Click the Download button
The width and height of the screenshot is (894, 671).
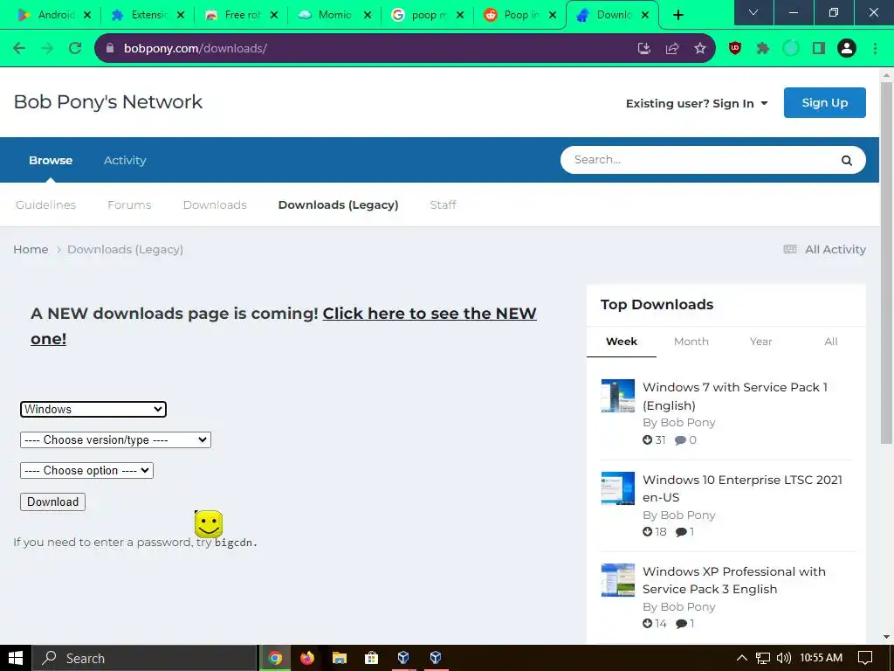53,502
